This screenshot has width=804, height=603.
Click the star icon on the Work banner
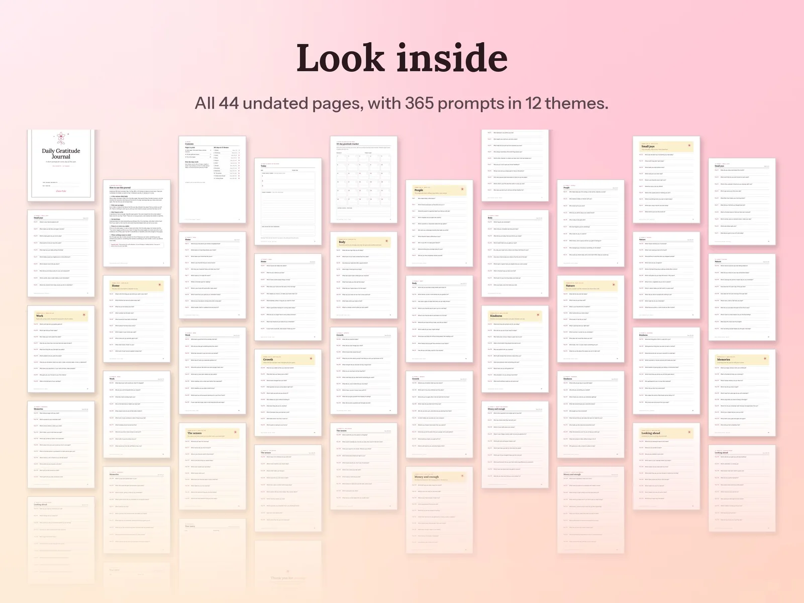pos(84,315)
